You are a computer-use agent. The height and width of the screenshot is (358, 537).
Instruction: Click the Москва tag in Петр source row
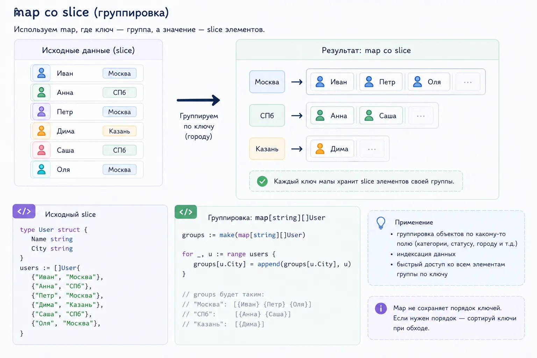(120, 112)
